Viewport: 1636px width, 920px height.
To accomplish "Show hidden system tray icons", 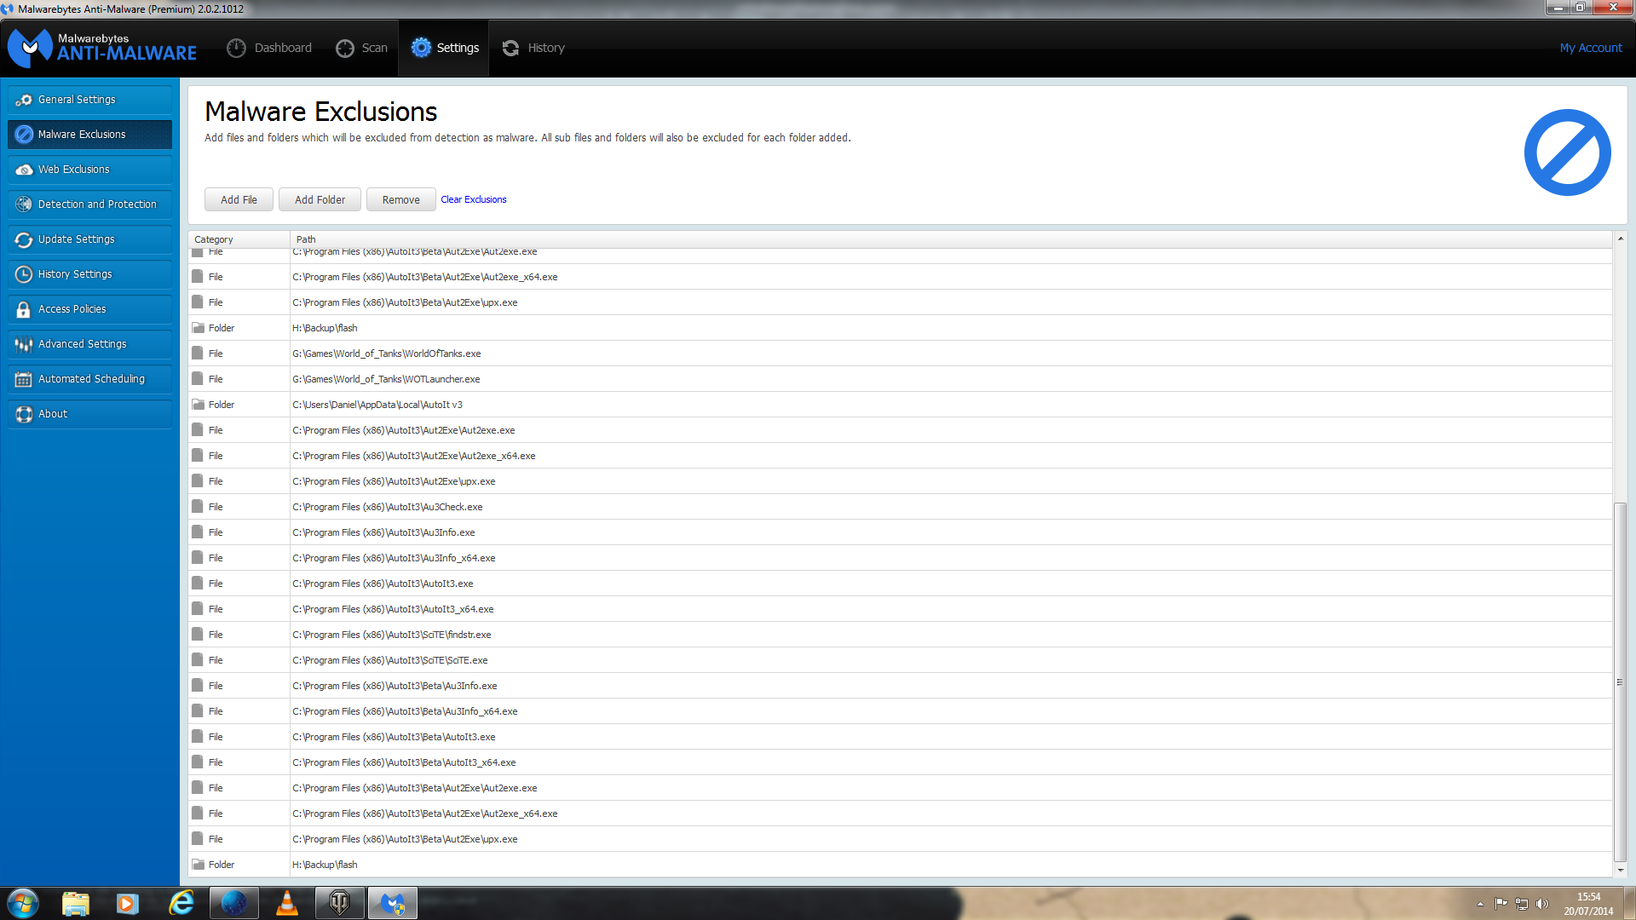I will pyautogui.click(x=1480, y=904).
